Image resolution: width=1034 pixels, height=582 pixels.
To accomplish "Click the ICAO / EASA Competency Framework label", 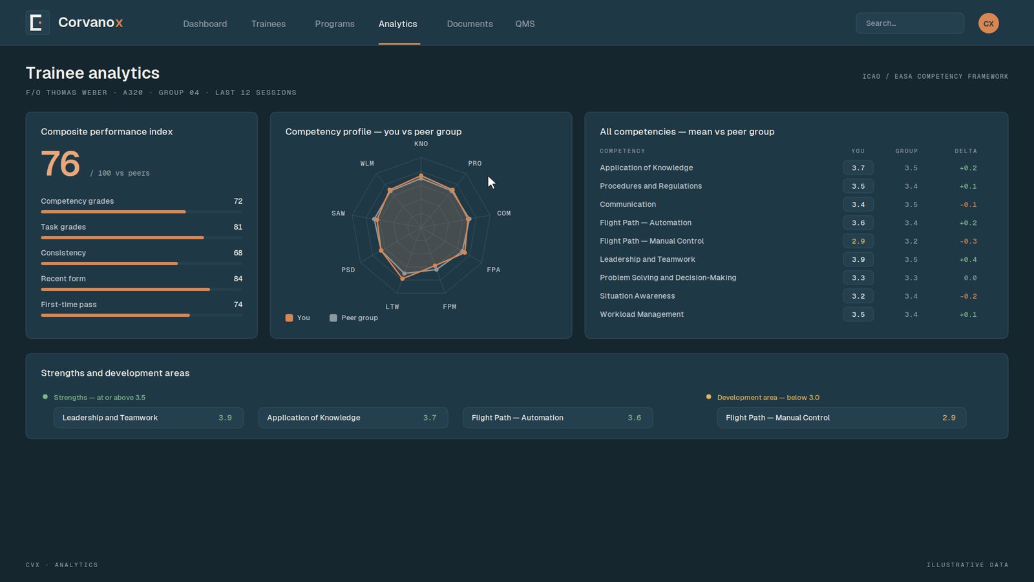I will point(935,76).
